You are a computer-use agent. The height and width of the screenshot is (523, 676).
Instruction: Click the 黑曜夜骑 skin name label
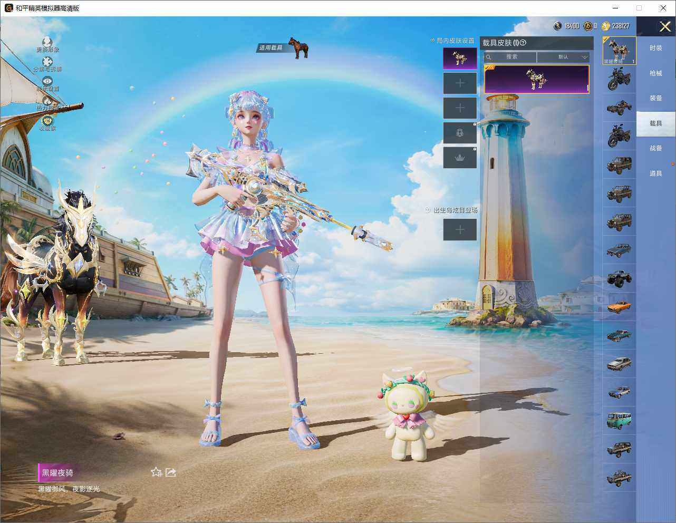(57, 473)
